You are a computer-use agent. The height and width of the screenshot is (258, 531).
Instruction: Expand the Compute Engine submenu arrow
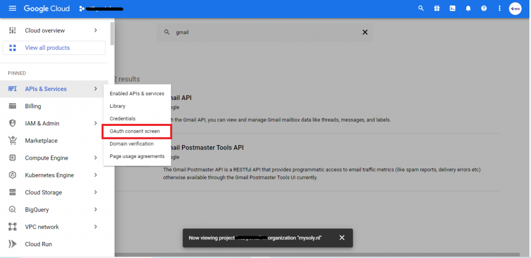point(95,158)
